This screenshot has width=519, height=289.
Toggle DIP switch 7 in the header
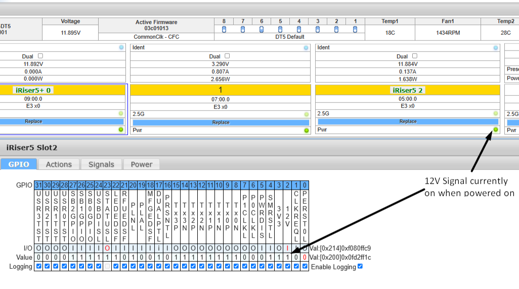point(243,29)
